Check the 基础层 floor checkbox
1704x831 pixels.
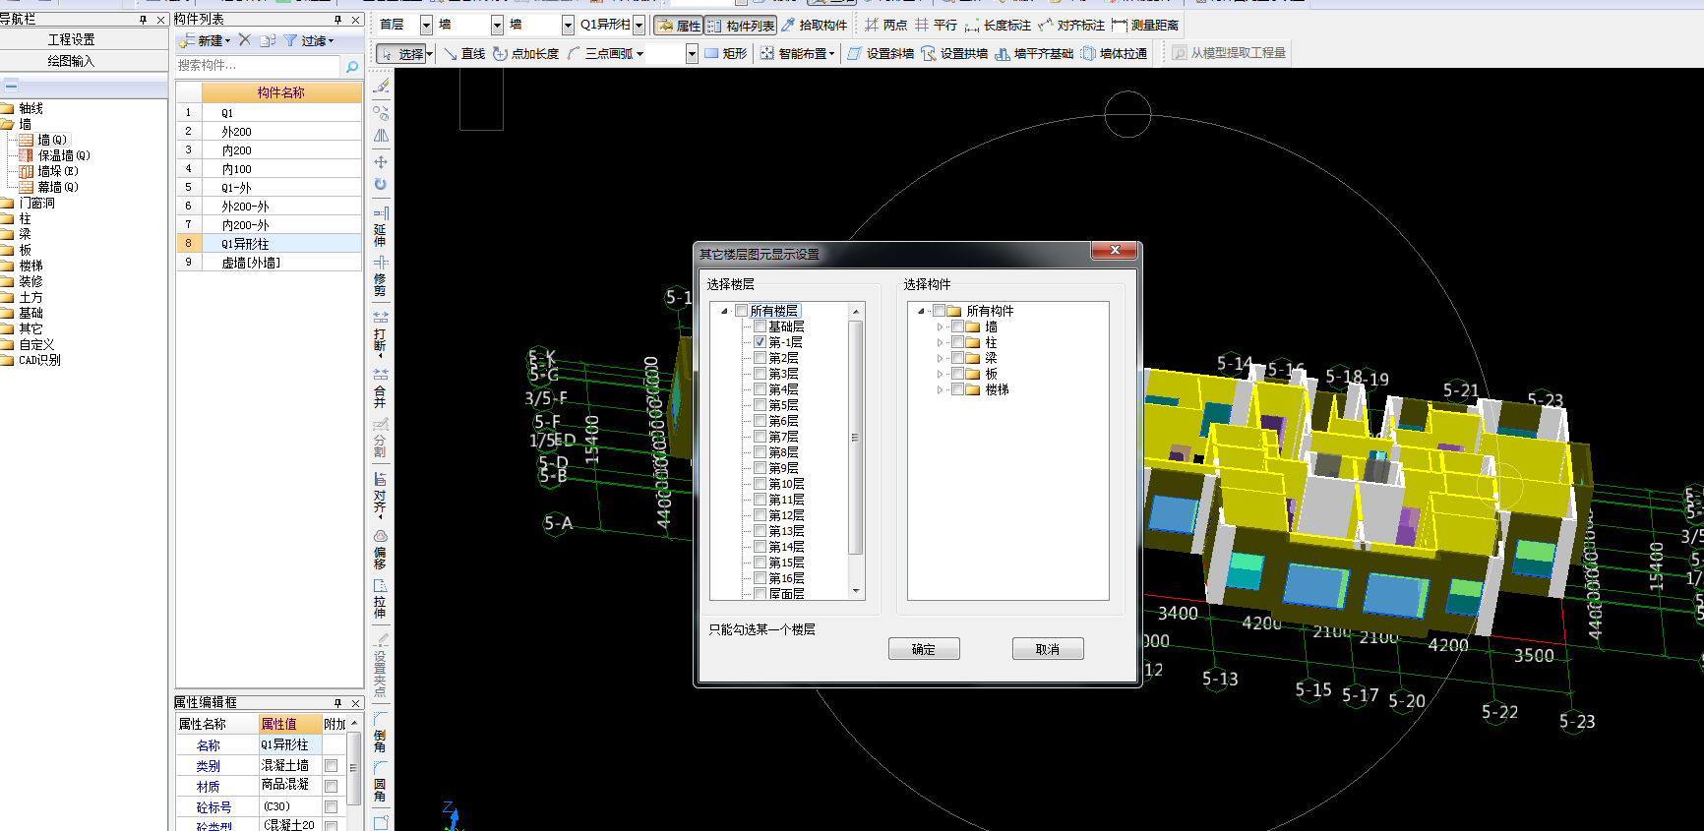(x=761, y=326)
